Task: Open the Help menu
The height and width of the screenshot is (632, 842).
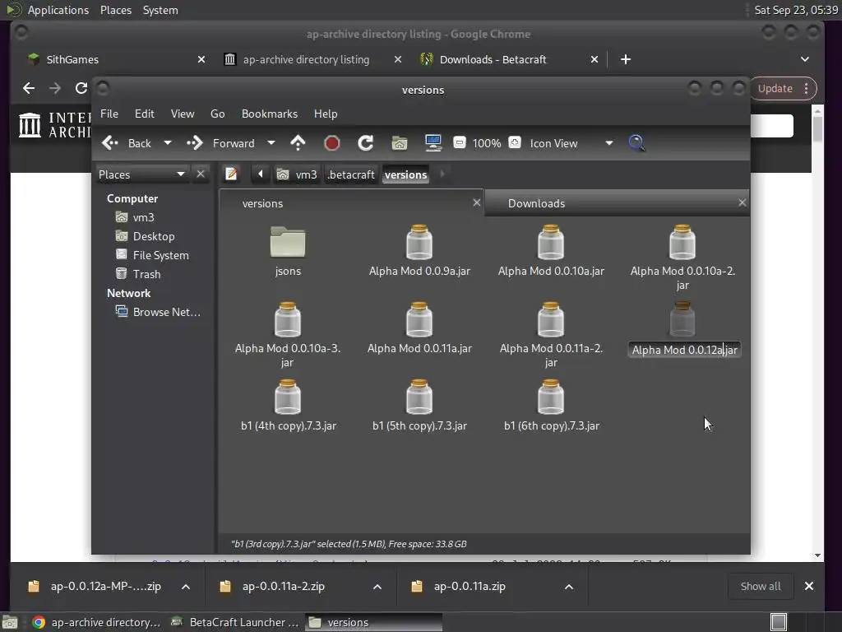Action: tap(326, 114)
